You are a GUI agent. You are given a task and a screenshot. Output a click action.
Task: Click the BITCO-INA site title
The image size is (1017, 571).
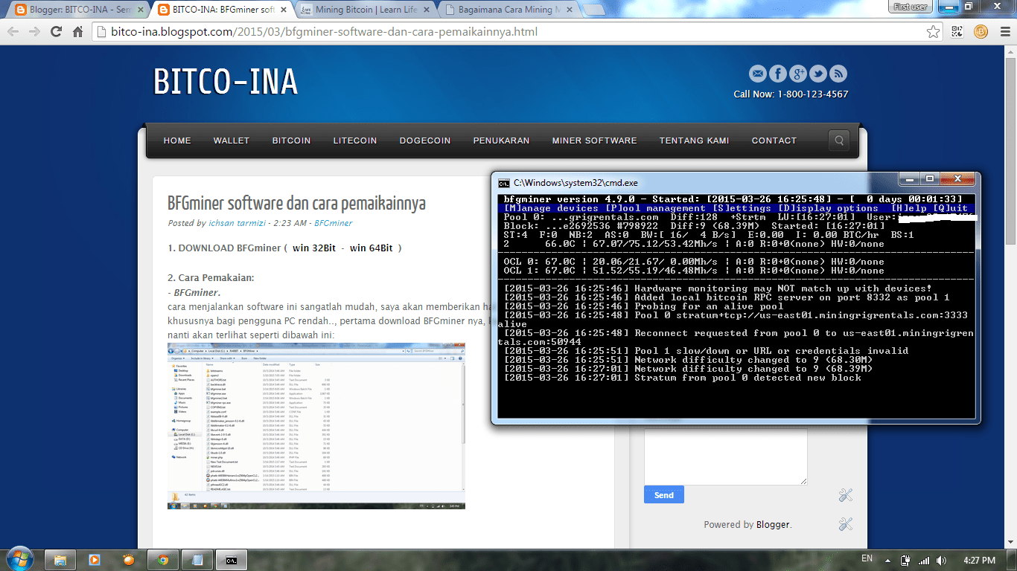(x=226, y=81)
